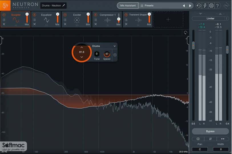Click the output gain -3.4 readout
This screenshot has height=154, width=232.
click(227, 124)
